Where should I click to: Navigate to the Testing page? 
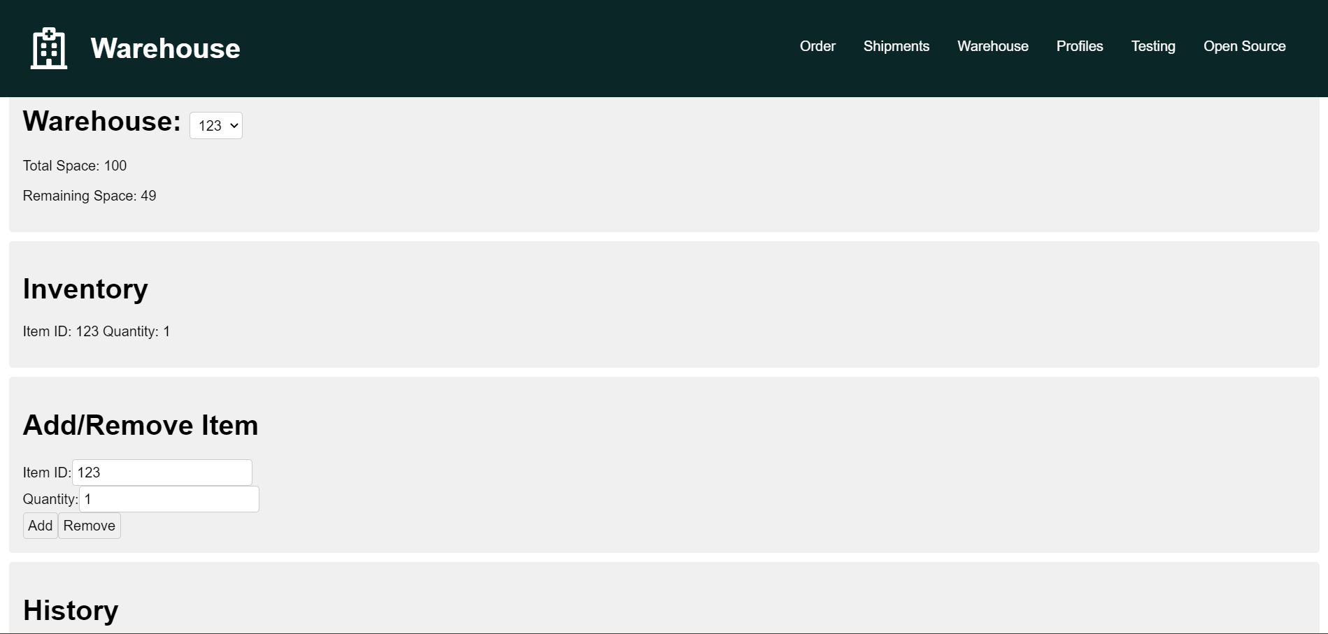pos(1153,46)
